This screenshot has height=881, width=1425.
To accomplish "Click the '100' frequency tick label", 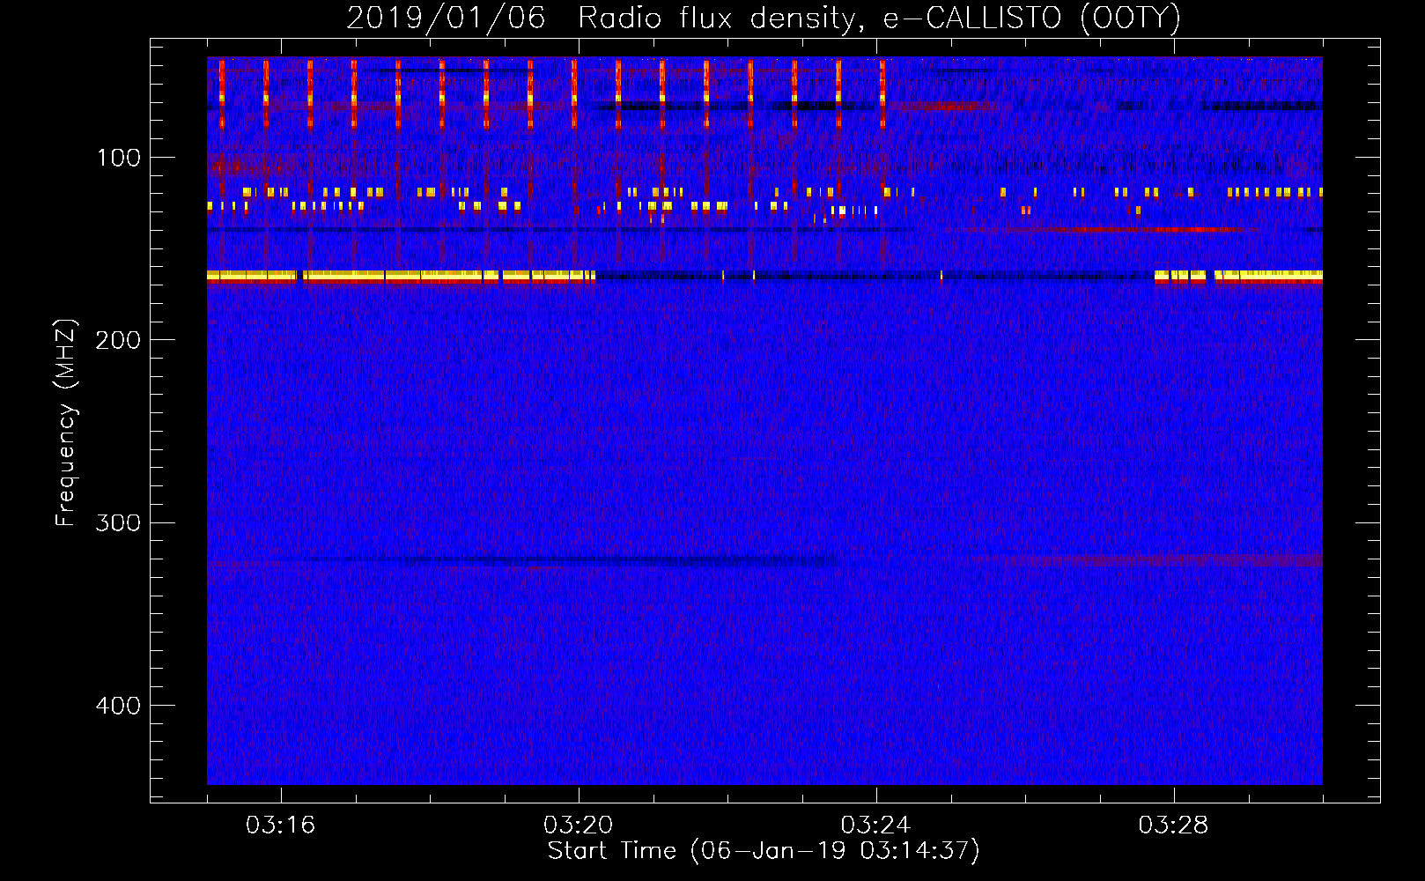I will pyautogui.click(x=119, y=158).
